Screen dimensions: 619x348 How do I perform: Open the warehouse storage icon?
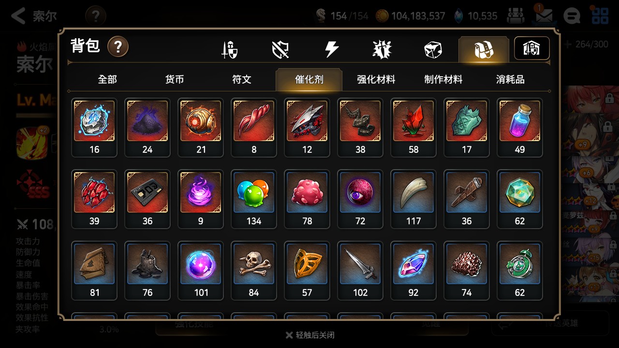pyautogui.click(x=531, y=48)
